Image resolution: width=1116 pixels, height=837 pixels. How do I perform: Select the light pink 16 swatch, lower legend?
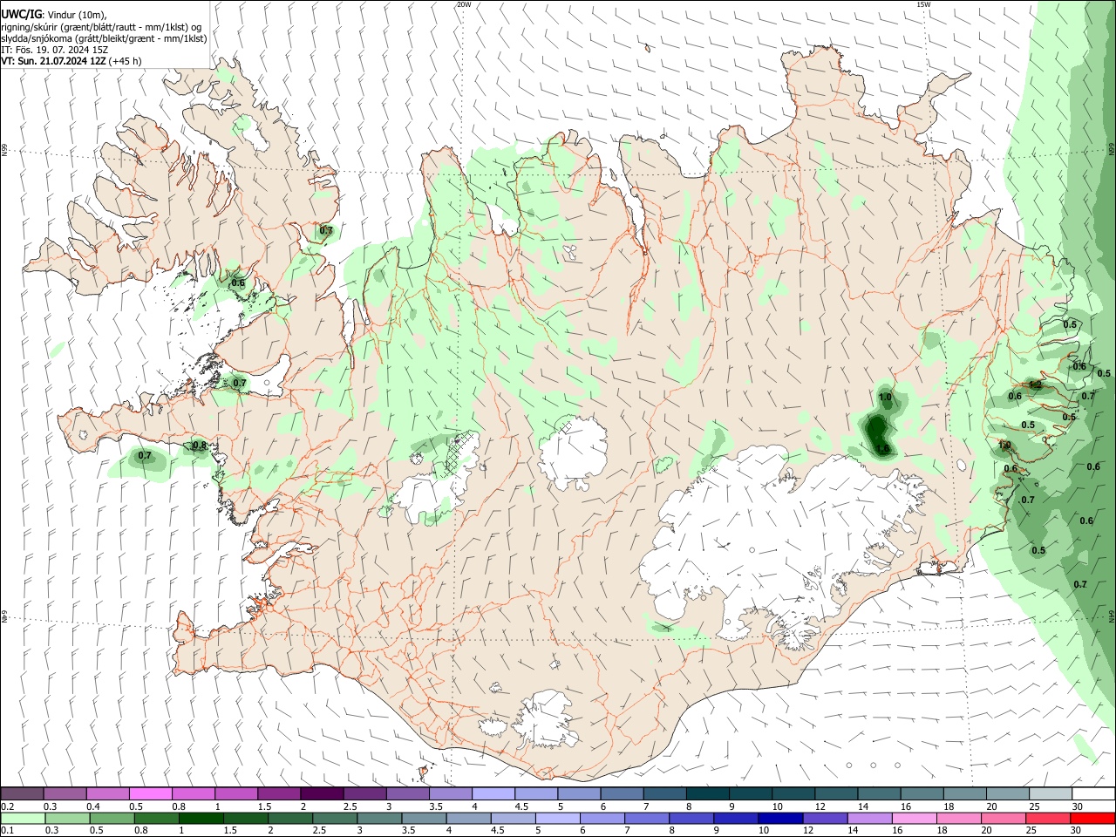point(915,818)
